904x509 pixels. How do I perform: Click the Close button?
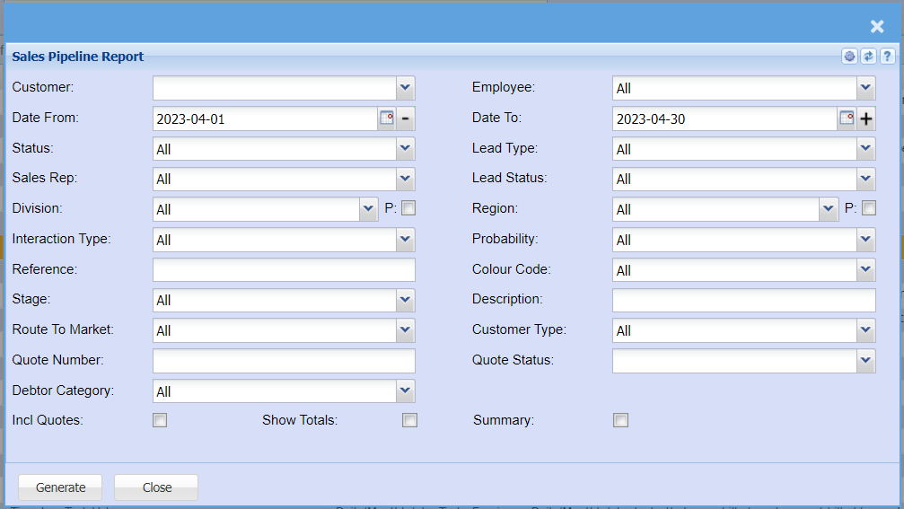pyautogui.click(x=156, y=487)
